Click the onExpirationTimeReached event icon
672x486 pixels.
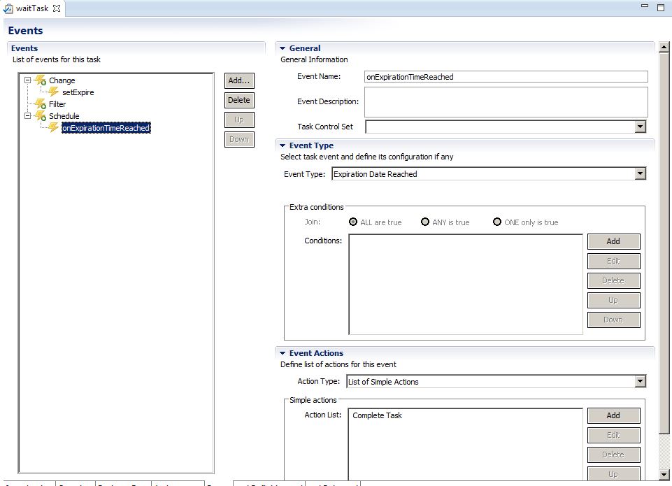pyautogui.click(x=53, y=128)
